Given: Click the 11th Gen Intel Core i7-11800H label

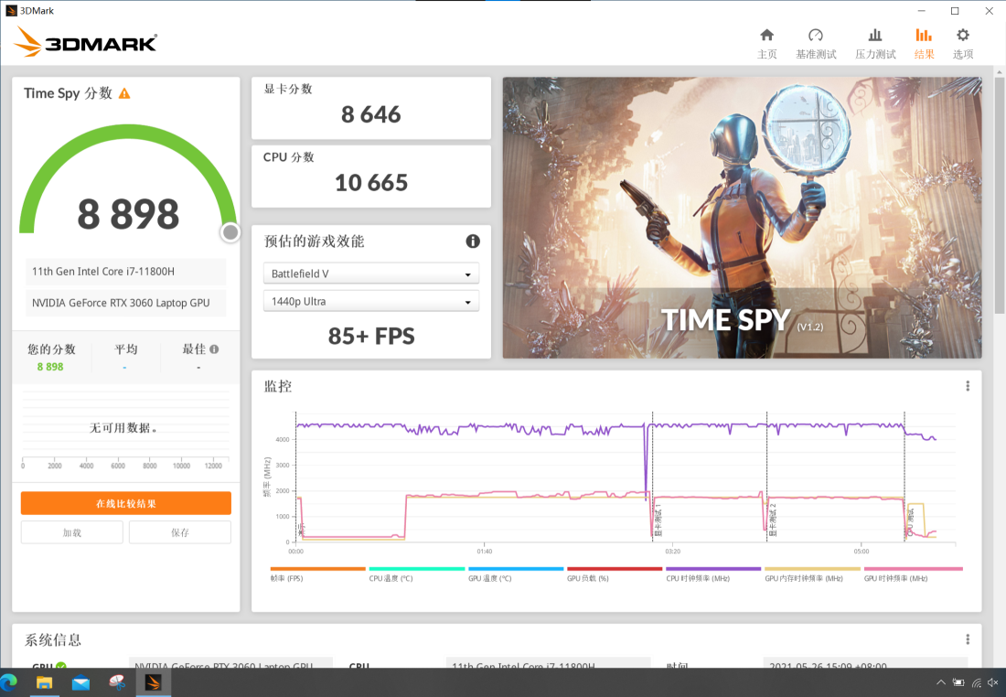Looking at the screenshot, I should click(x=103, y=272).
